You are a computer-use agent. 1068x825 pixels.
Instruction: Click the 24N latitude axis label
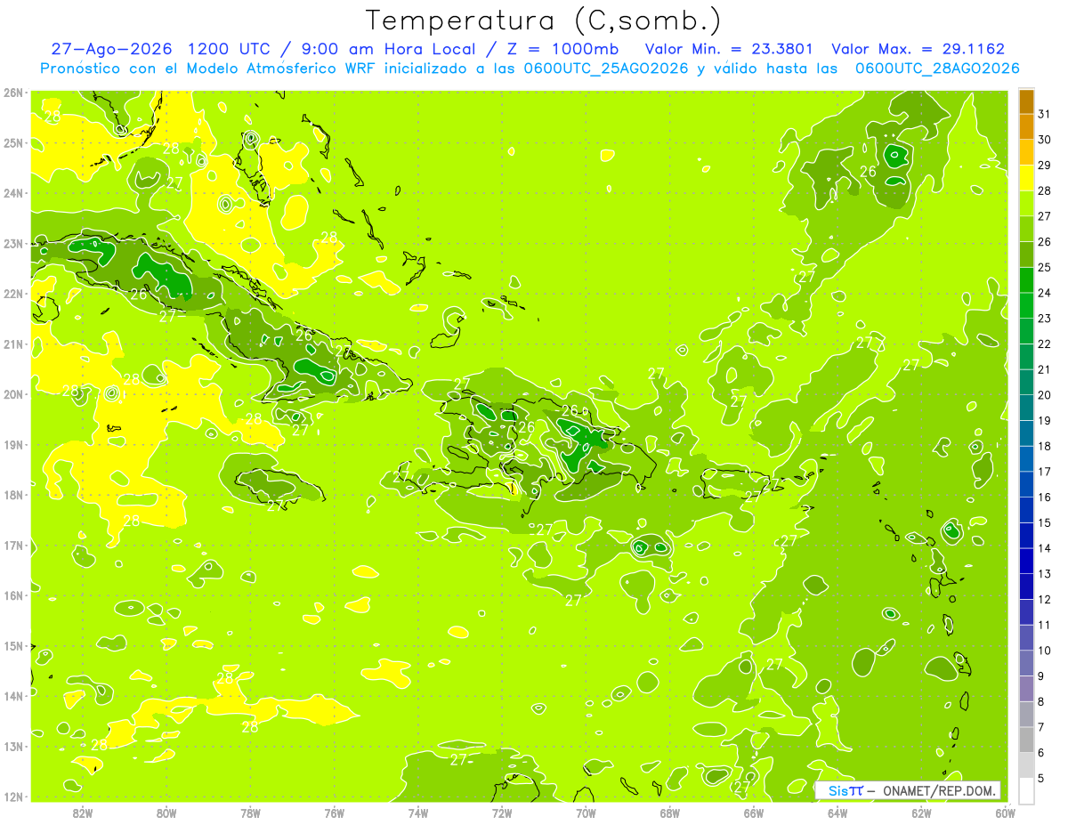click(x=13, y=193)
